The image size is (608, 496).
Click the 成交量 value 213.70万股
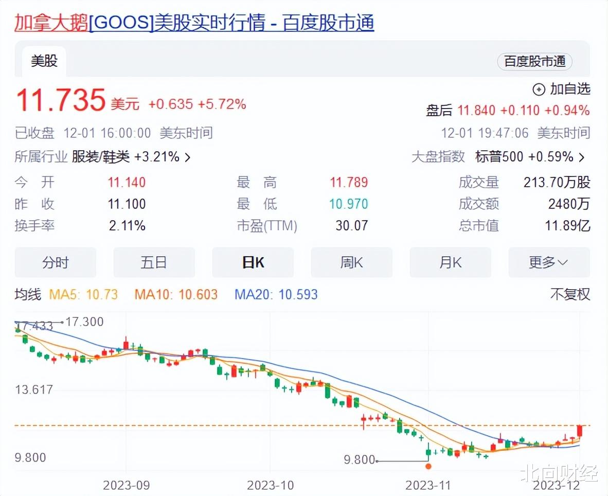tap(557, 182)
